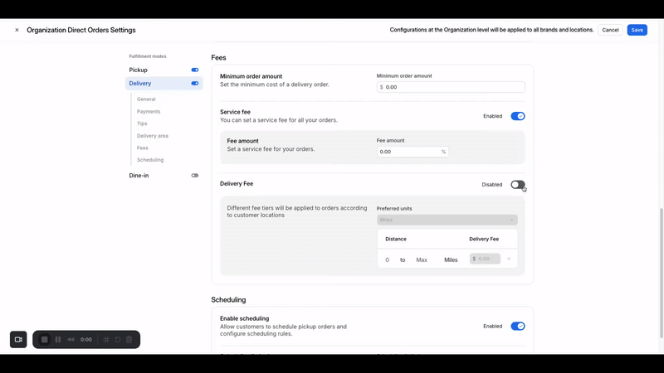Go to the Delivery area section
Image resolution: width=664 pixels, height=373 pixels.
click(153, 136)
